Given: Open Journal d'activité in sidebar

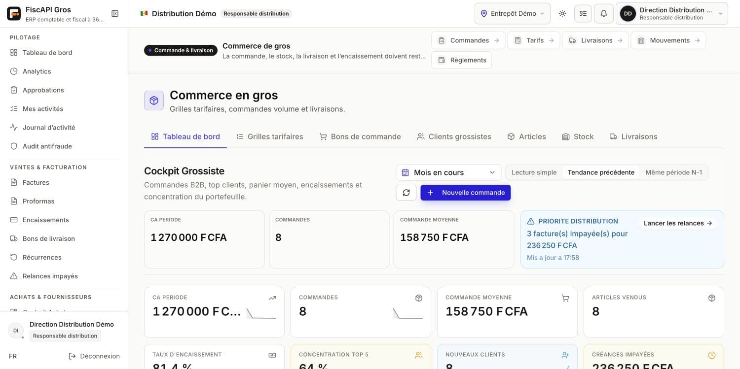Looking at the screenshot, I should (x=64, y=128).
